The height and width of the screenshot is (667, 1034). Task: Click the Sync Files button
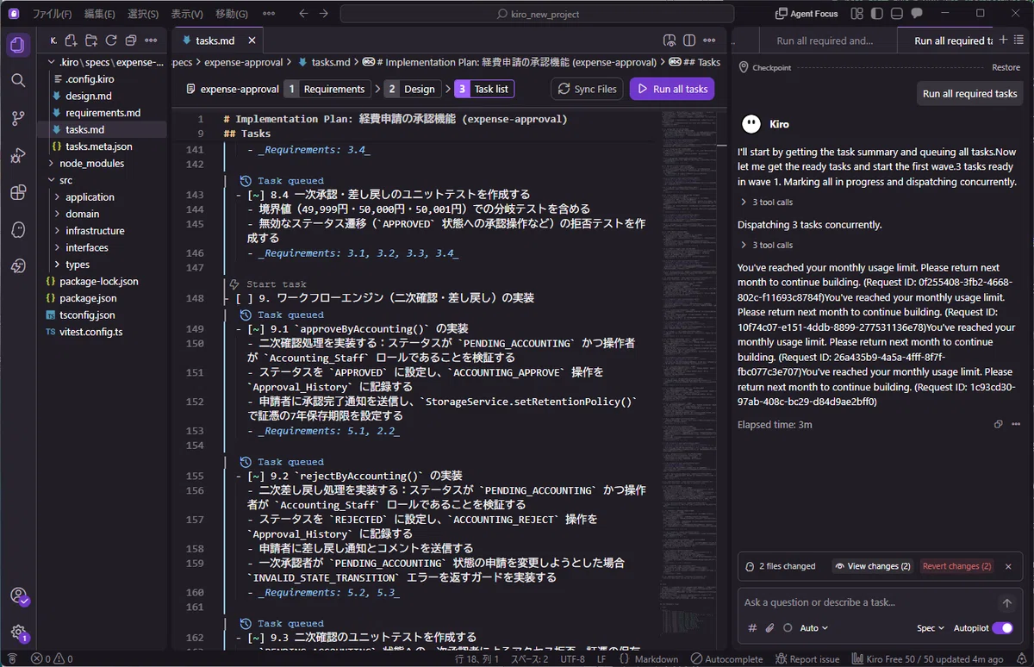click(x=587, y=89)
